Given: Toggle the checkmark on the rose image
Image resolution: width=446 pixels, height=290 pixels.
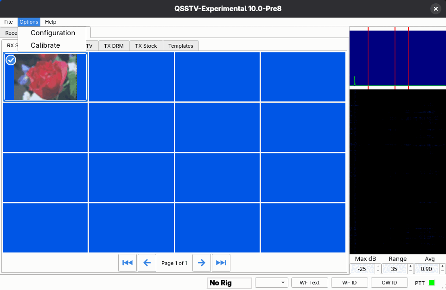Looking at the screenshot, I should click(11, 60).
